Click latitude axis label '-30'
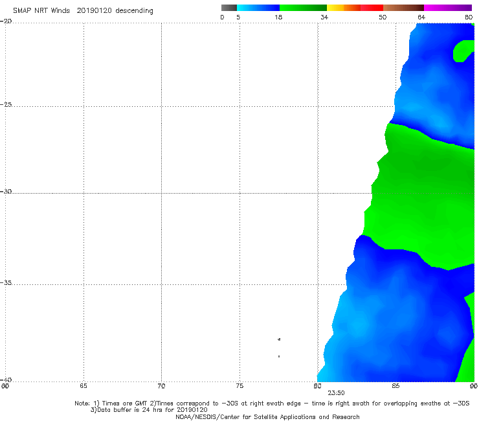Image resolution: width=479 pixels, height=421 pixels. pos(6,191)
